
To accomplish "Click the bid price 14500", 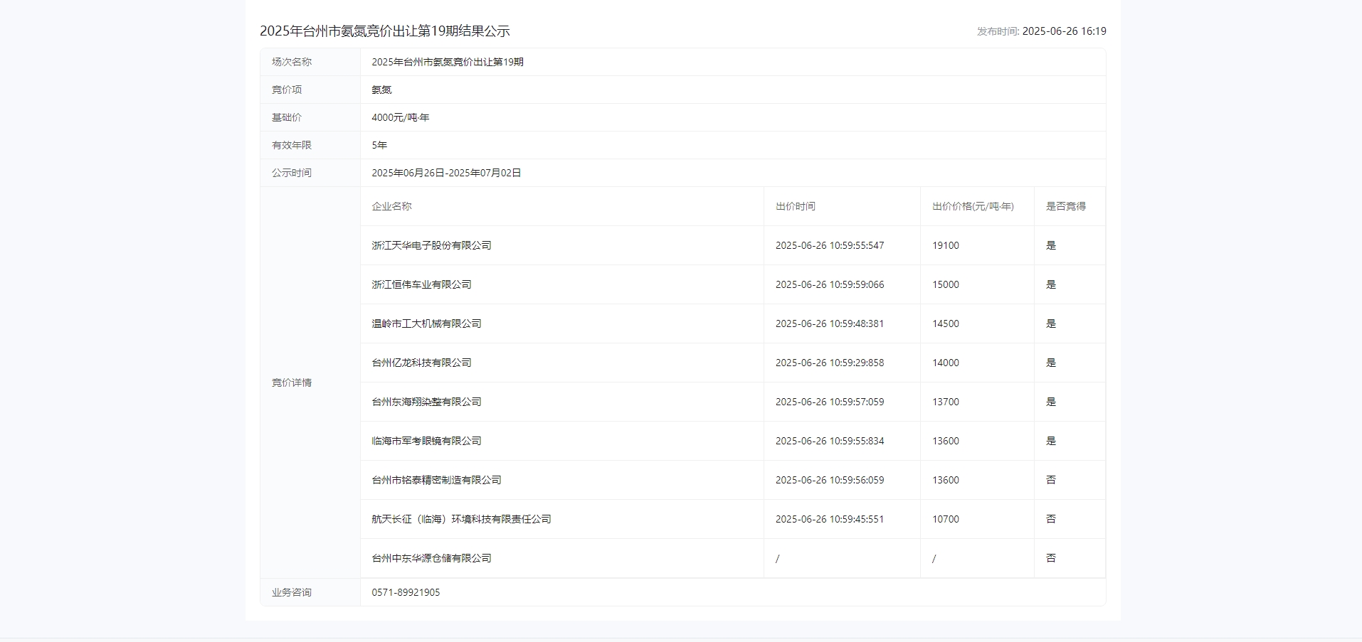I will [x=946, y=323].
